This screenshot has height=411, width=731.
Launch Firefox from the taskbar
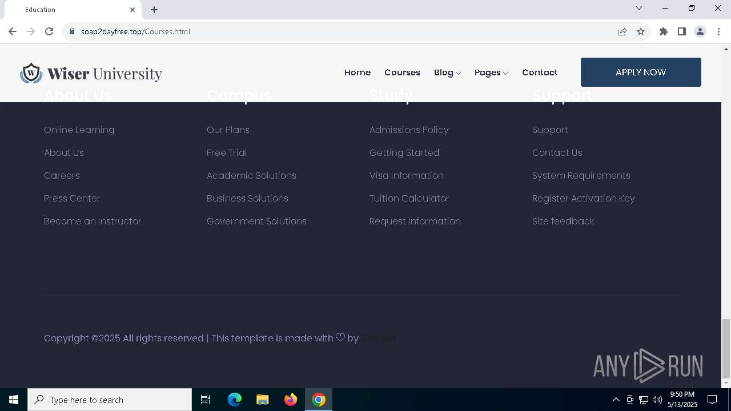[291, 400]
